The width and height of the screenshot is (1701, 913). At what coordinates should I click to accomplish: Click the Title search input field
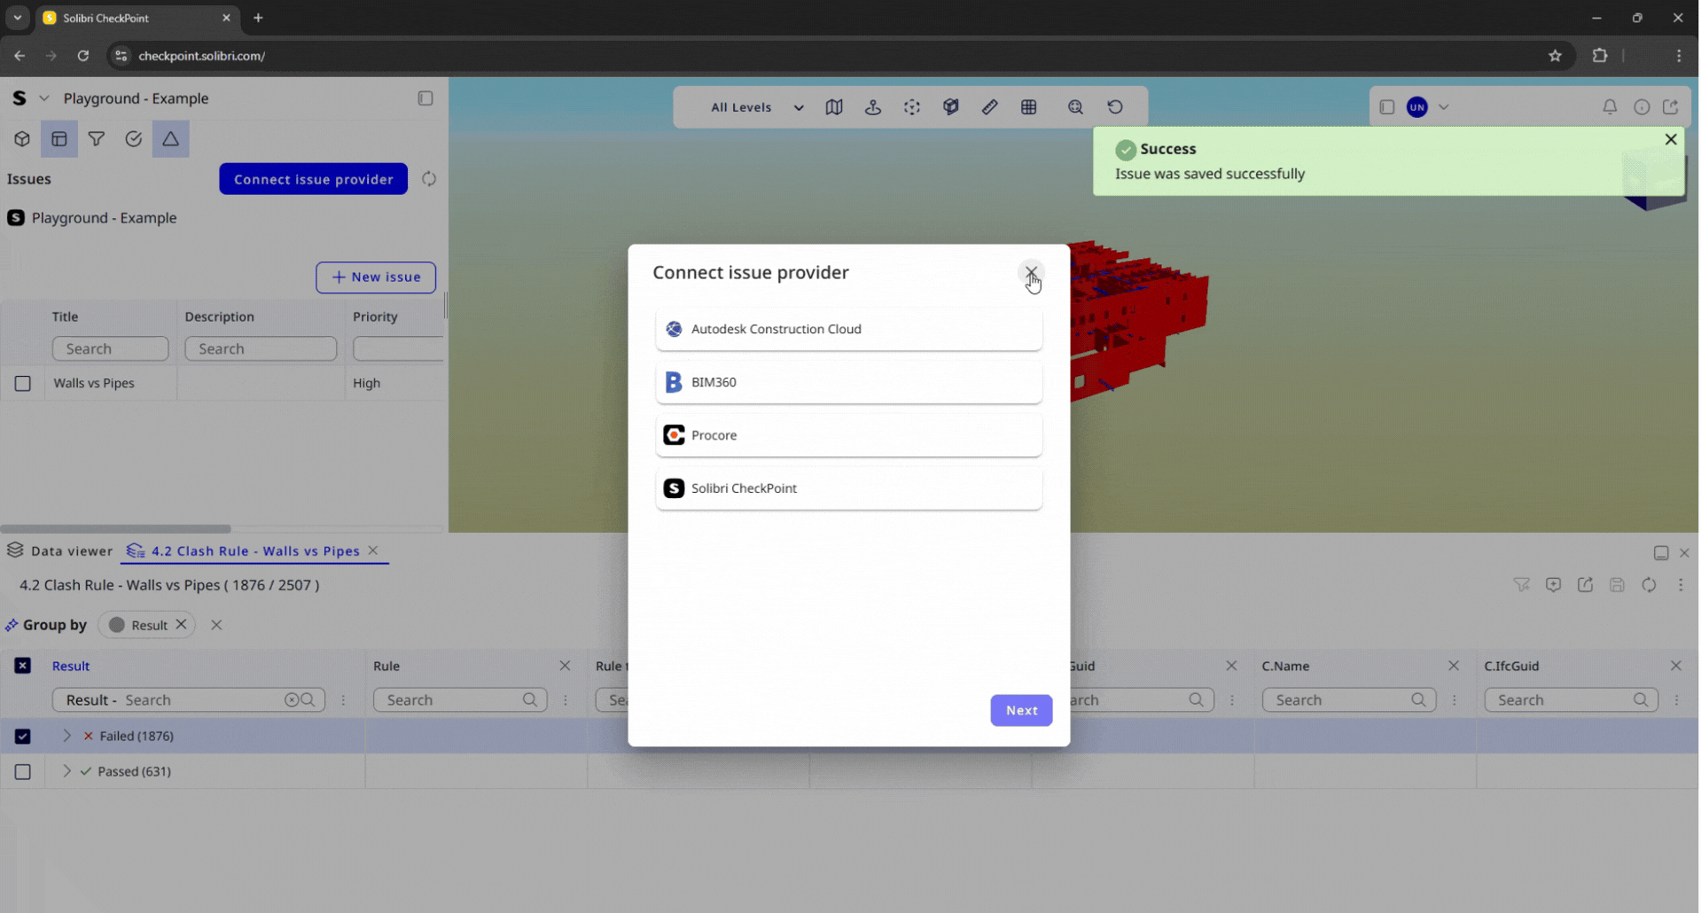tap(110, 349)
